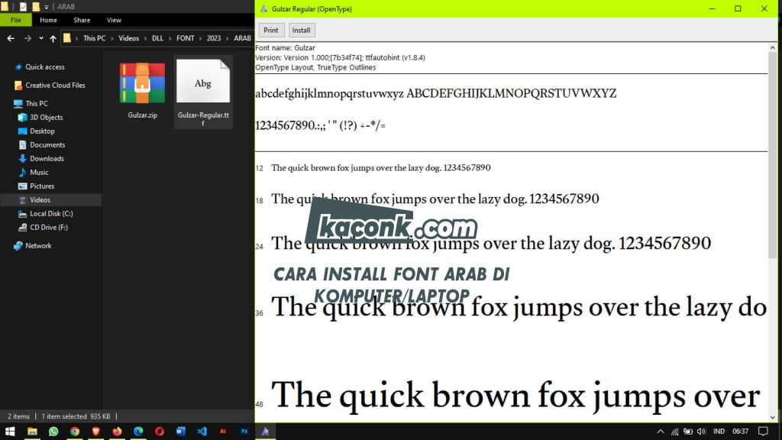Screen dimensions: 782x440
Task: Click the Properties icon in Explorer title bar
Action: [23, 6]
